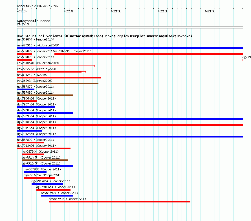251x221 pixels.
Task: Click the nsv587908 (Cooper2011) blue bar
Action: 35,172
